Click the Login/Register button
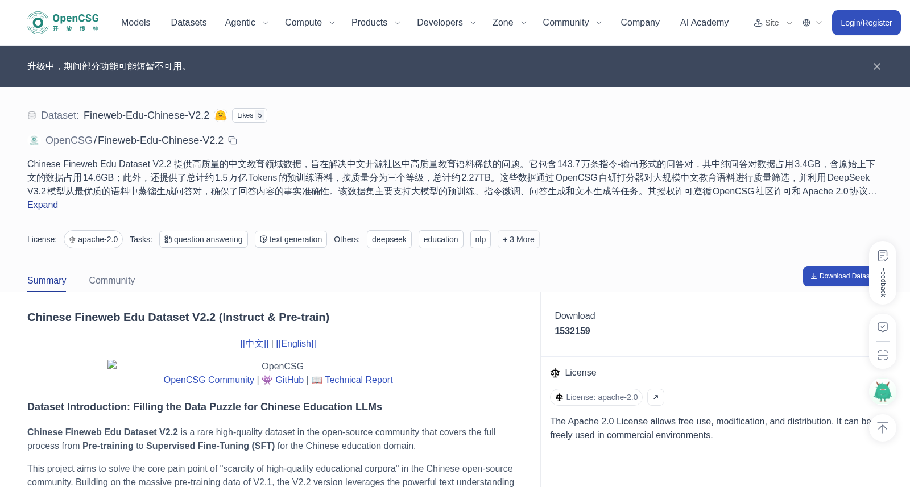The width and height of the screenshot is (910, 487). click(x=866, y=23)
